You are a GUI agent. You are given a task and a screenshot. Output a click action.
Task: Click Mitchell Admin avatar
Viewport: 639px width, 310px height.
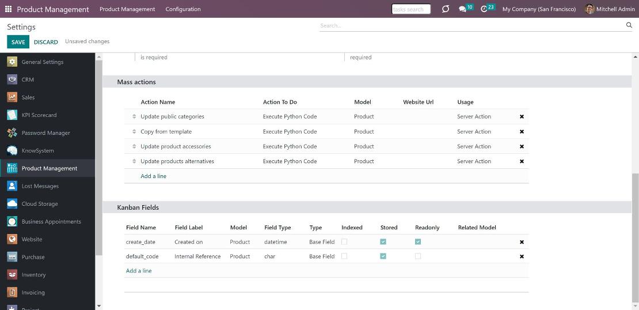[589, 9]
